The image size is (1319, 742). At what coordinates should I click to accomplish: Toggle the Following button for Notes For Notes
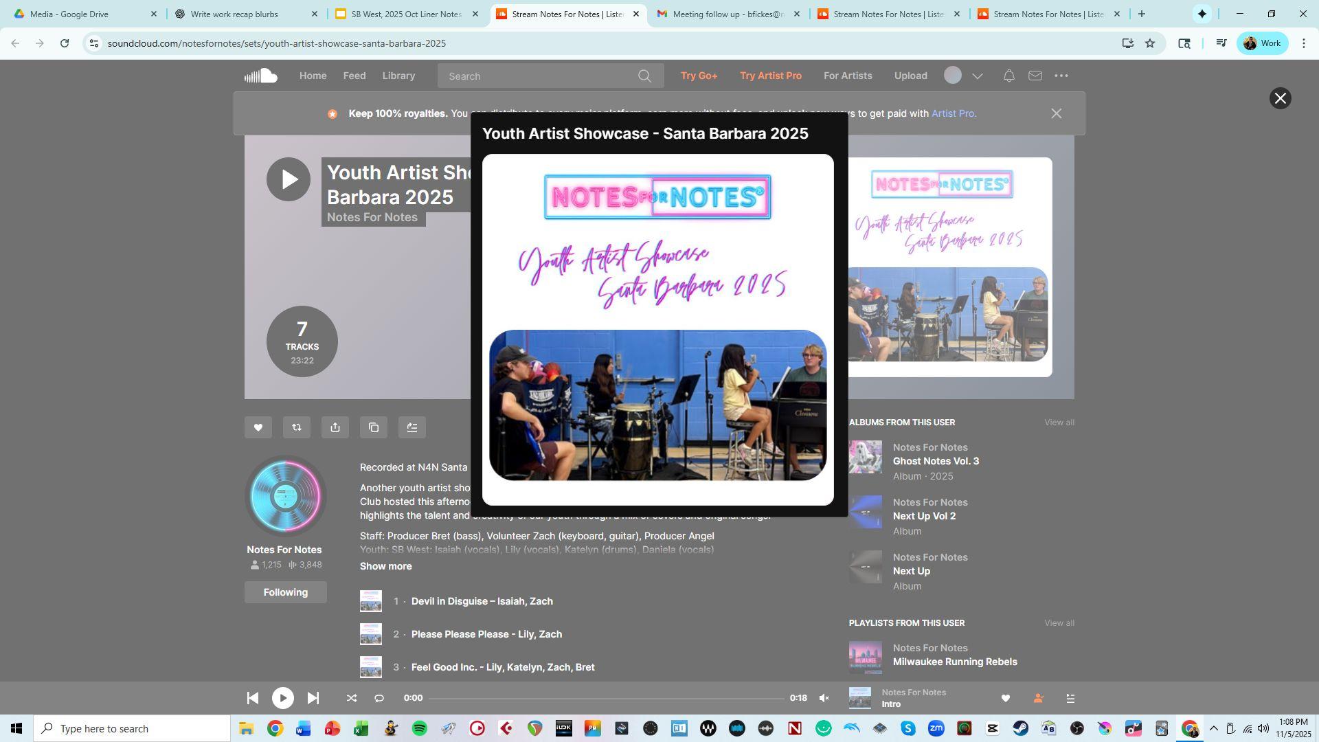286,592
